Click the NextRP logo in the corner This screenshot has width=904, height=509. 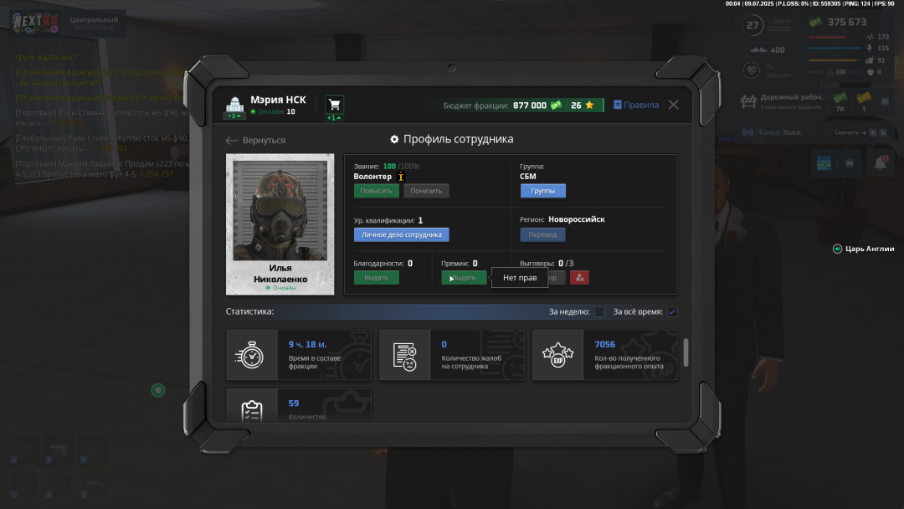[x=35, y=23]
